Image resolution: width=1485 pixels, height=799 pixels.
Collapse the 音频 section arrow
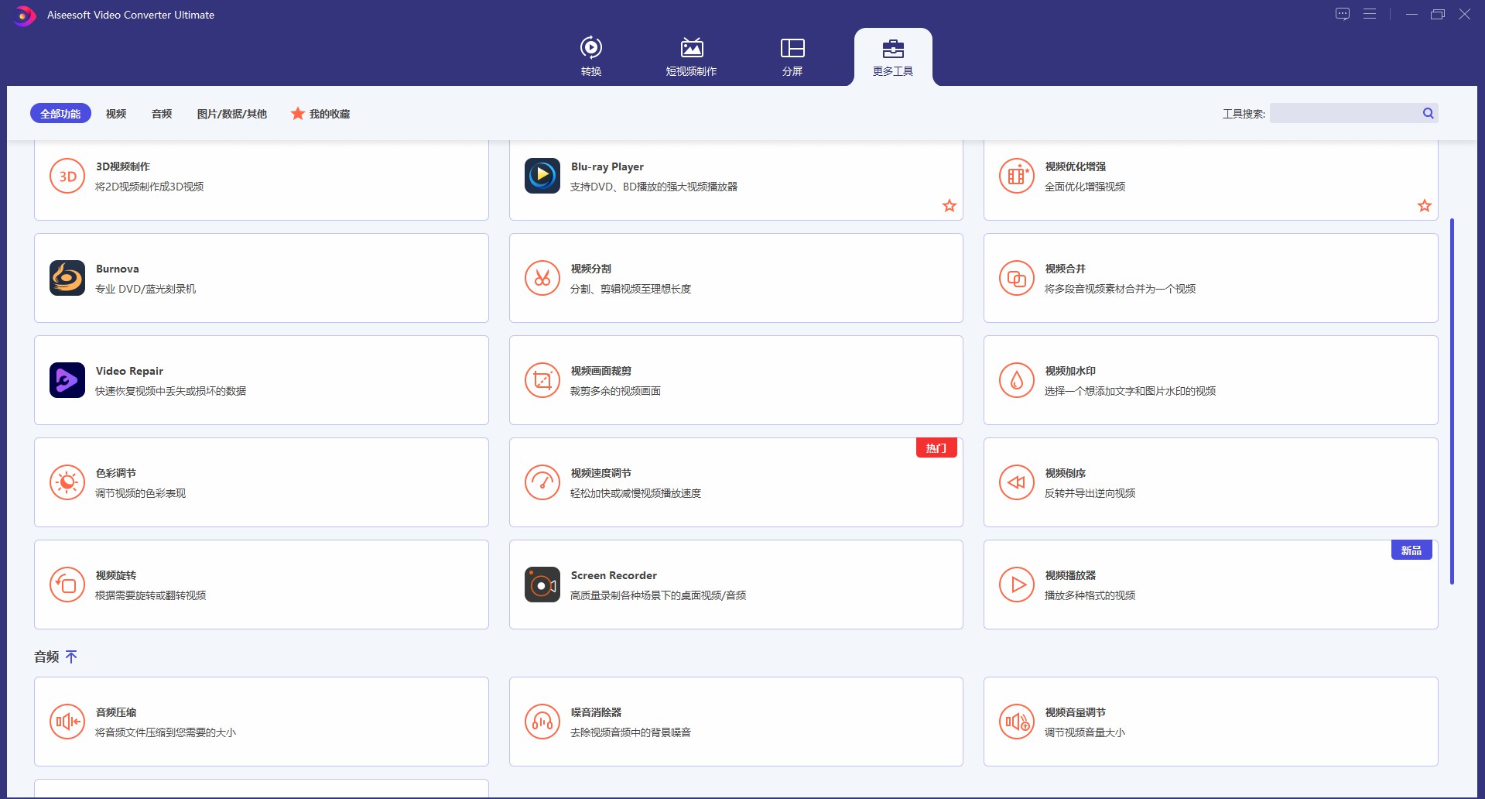click(x=71, y=657)
